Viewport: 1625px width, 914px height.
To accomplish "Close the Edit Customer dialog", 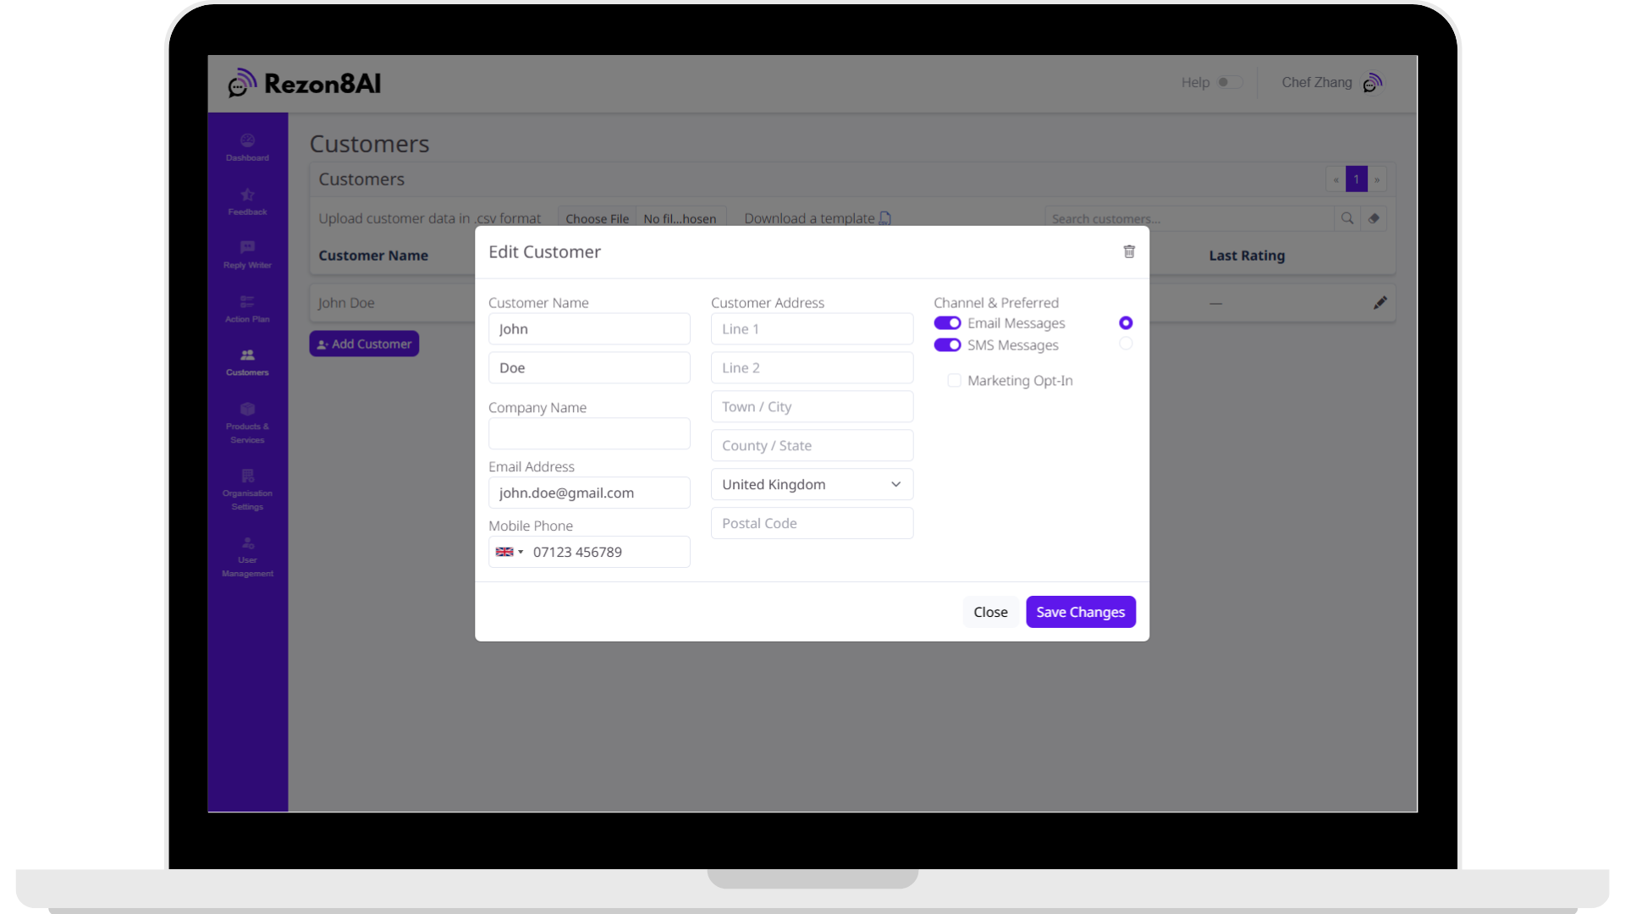I will coord(990,612).
